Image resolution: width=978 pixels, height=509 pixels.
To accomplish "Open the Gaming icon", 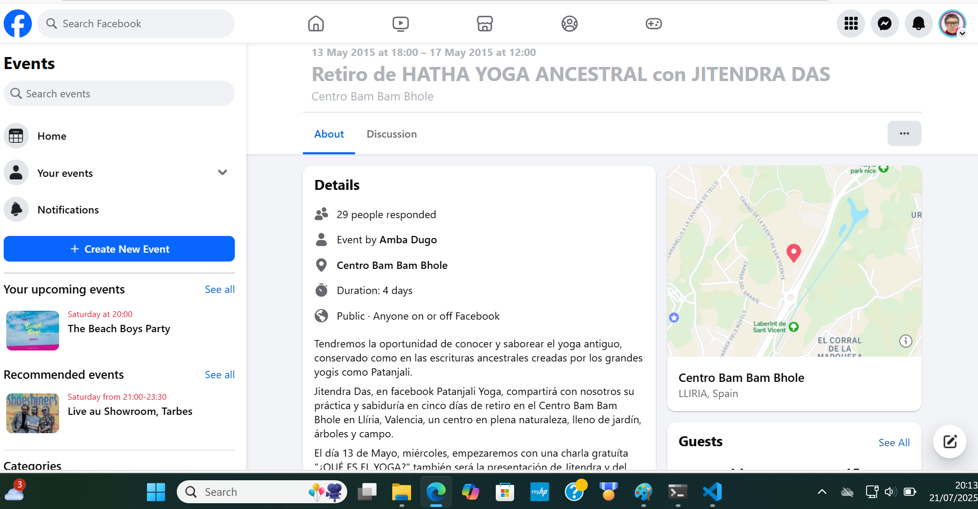I will 654,24.
